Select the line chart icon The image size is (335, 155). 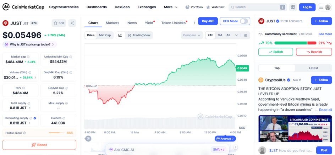point(120,35)
